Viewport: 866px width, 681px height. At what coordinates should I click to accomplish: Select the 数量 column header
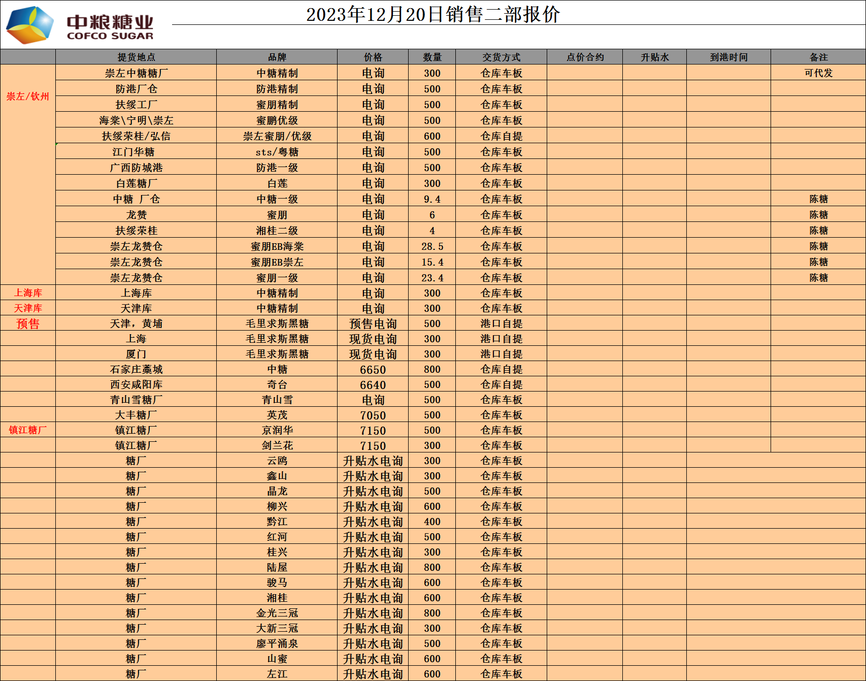(432, 57)
